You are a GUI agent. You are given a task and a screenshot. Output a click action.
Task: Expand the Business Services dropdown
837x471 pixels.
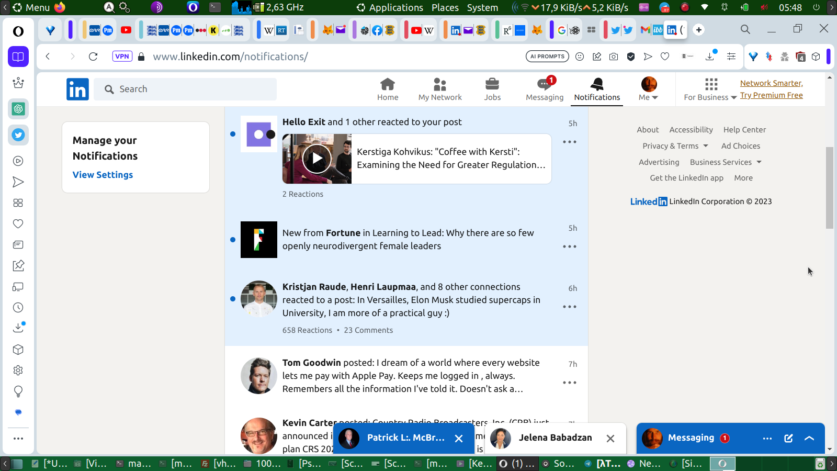pyautogui.click(x=726, y=162)
